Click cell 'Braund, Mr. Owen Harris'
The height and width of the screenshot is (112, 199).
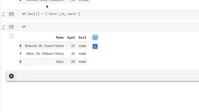pyautogui.click(x=44, y=46)
